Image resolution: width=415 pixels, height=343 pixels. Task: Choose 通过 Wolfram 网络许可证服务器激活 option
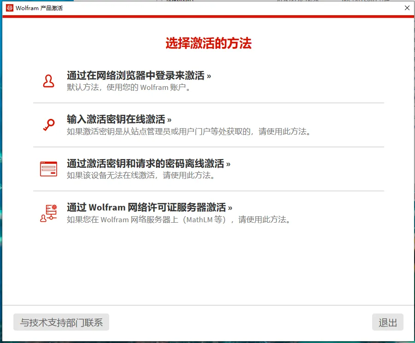click(x=149, y=207)
